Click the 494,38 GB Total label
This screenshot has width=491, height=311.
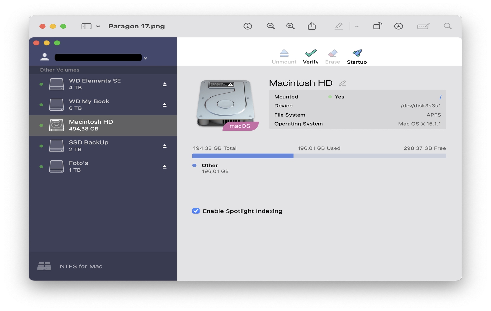click(214, 148)
